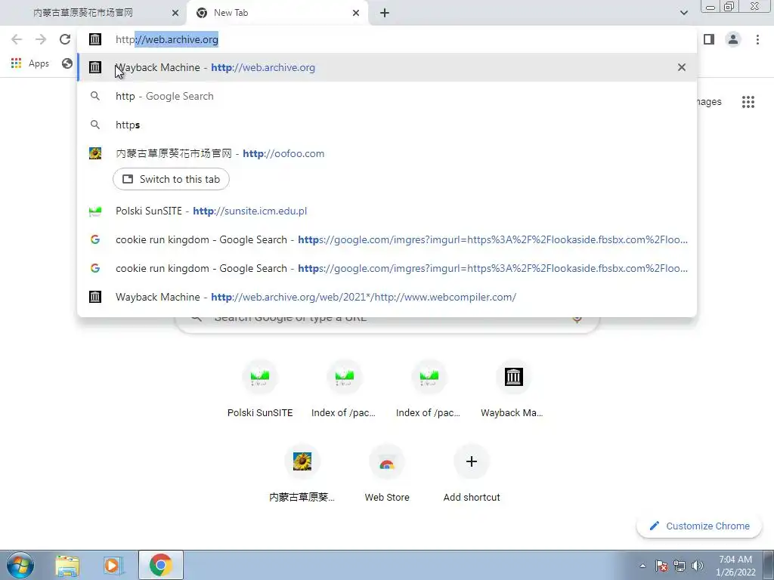Reload the page with the refresh icon
The image size is (774, 580).
[65, 39]
